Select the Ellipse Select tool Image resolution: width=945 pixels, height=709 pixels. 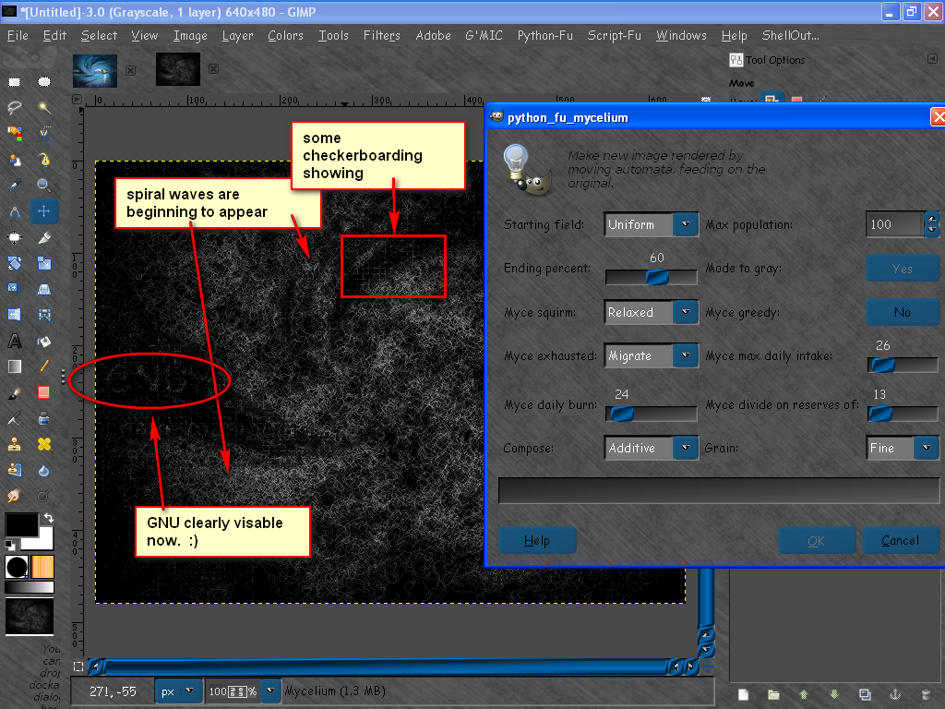pyautogui.click(x=44, y=81)
